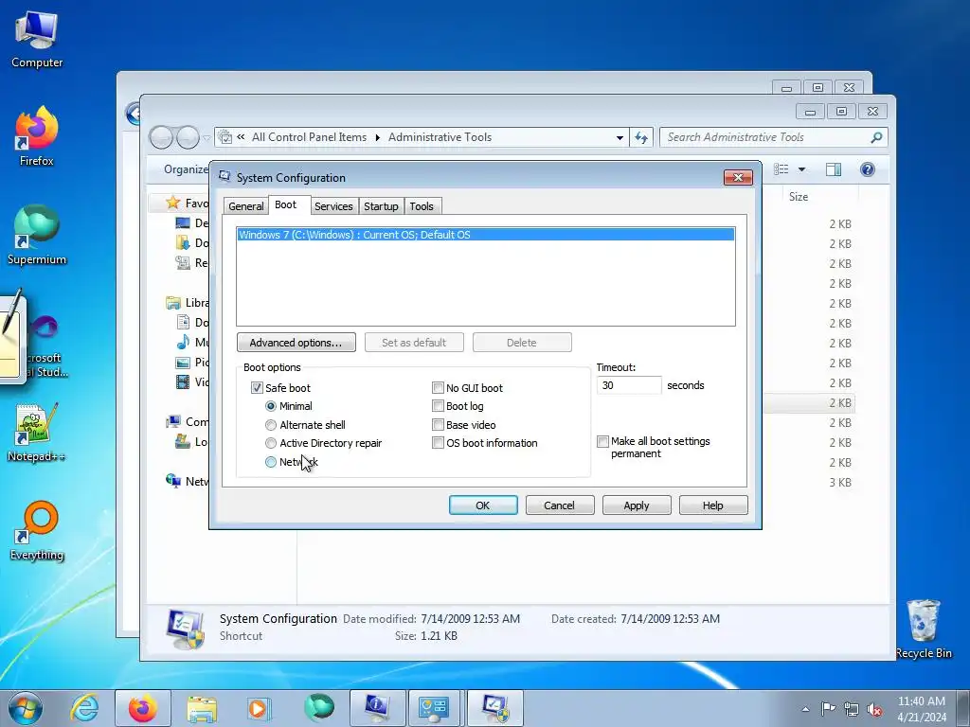Click the 3 KB file size row
The image size is (970, 727).
tap(840, 482)
